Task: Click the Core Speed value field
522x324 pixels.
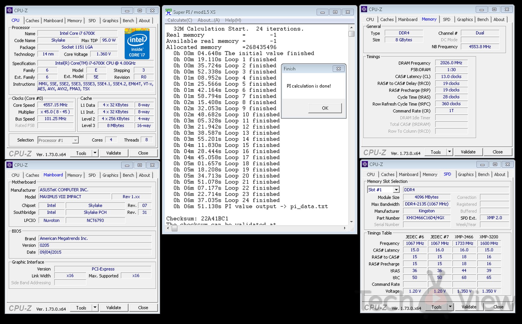Action: (55, 105)
